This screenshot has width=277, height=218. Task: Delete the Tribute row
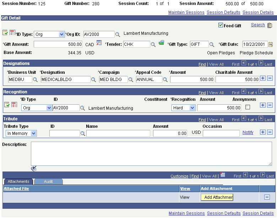[x=270, y=132]
